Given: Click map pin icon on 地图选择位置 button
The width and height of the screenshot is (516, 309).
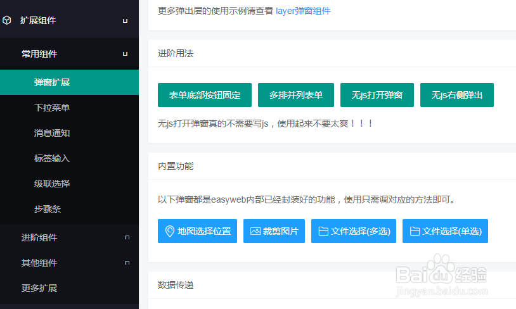Looking at the screenshot, I should pos(169,231).
